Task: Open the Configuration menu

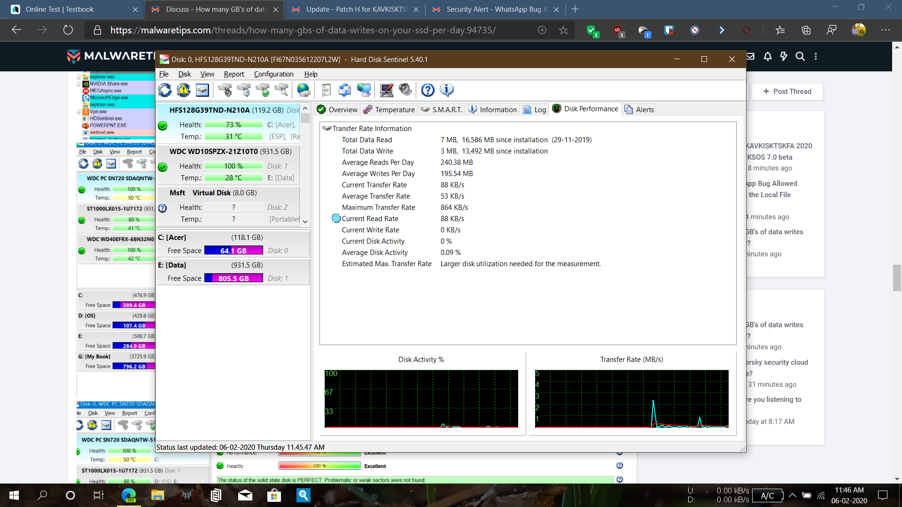Action: click(273, 74)
